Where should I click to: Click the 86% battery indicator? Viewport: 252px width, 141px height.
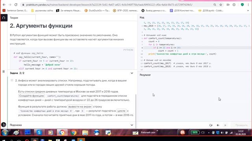coord(195,132)
